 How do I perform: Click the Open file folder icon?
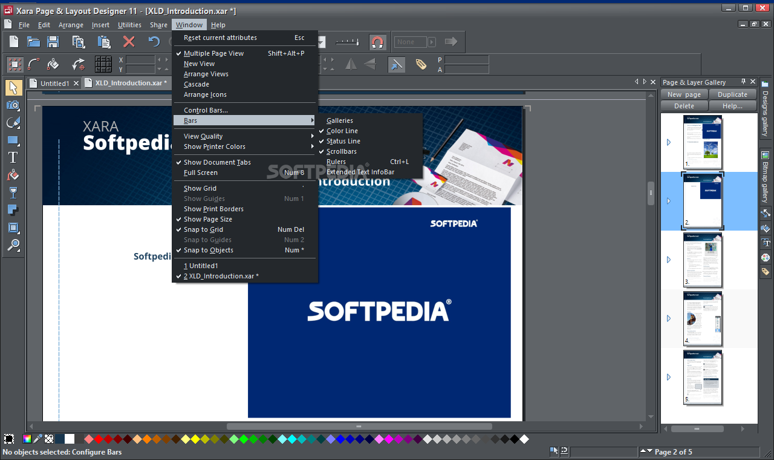point(33,42)
